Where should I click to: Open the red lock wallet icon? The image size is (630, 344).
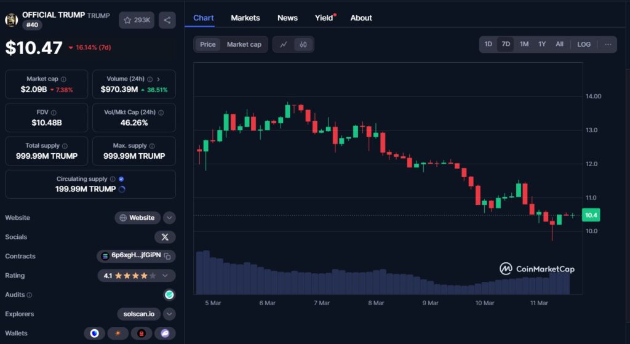(x=142, y=334)
